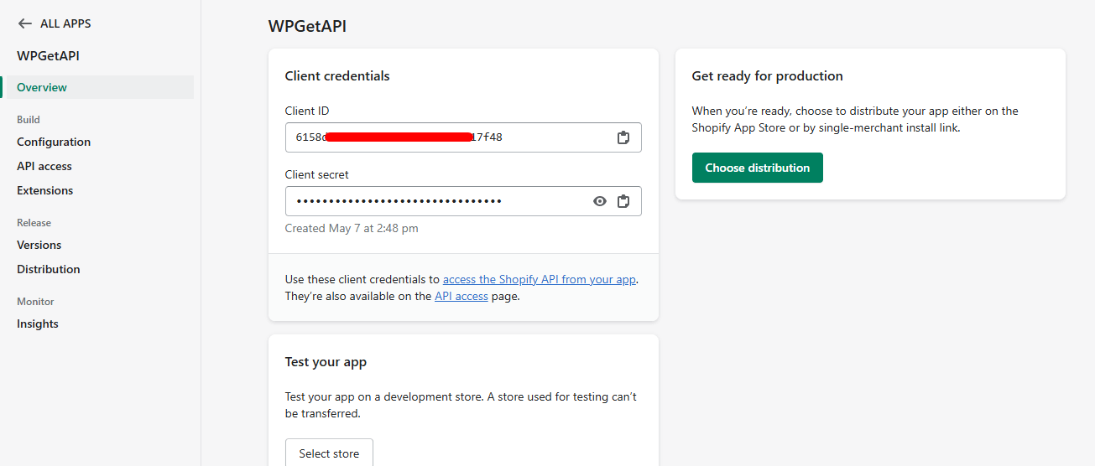Go back using the ALL APPS arrow
This screenshot has height=466, width=1095.
click(x=24, y=23)
